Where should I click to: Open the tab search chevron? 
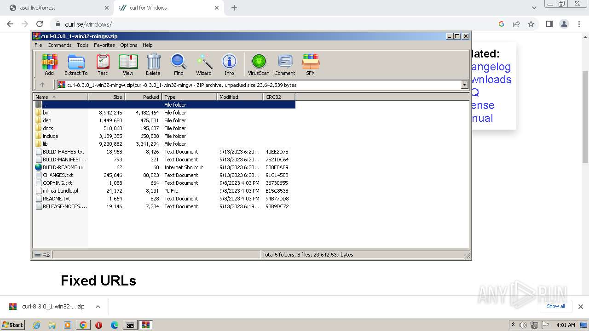pos(534,8)
